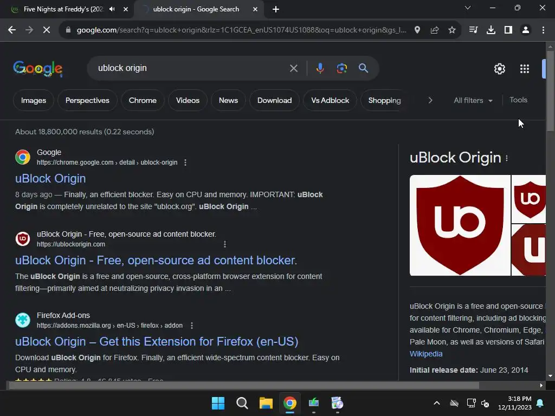Start voice search with microphone
Image resolution: width=555 pixels, height=416 pixels.
(320, 68)
